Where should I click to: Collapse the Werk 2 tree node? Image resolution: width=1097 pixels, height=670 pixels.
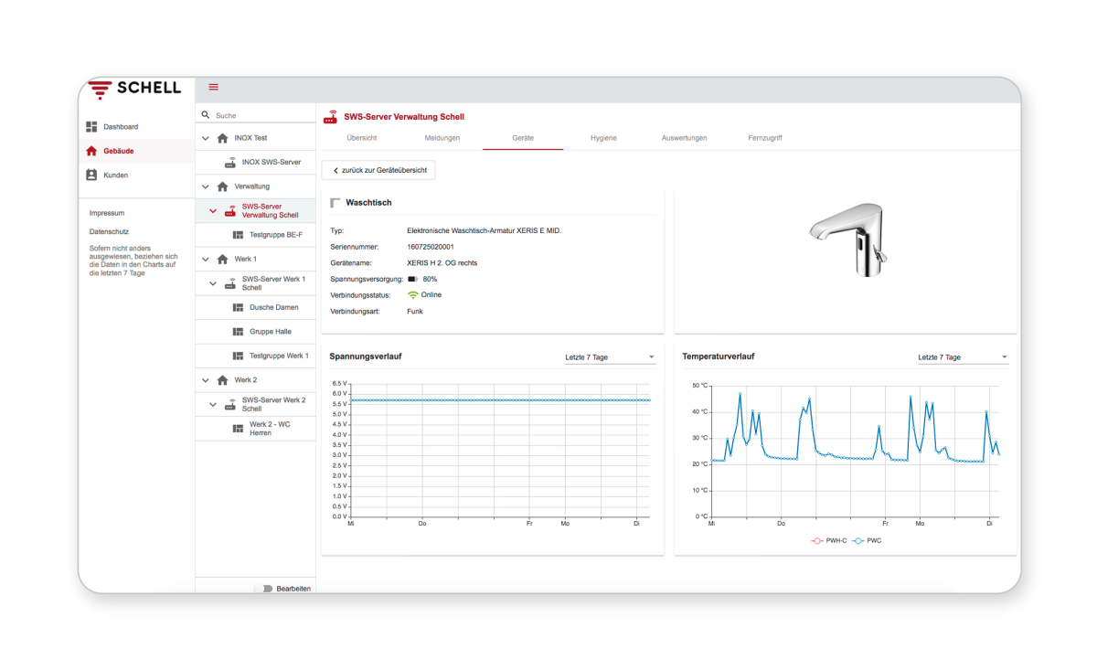pyautogui.click(x=206, y=380)
